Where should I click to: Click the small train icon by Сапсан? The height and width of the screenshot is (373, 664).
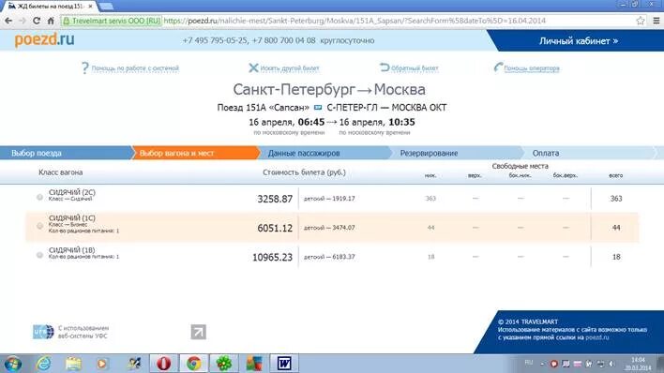click(x=318, y=108)
